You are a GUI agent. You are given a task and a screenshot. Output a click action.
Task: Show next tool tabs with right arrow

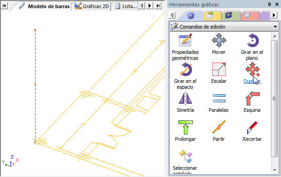pos(274,15)
